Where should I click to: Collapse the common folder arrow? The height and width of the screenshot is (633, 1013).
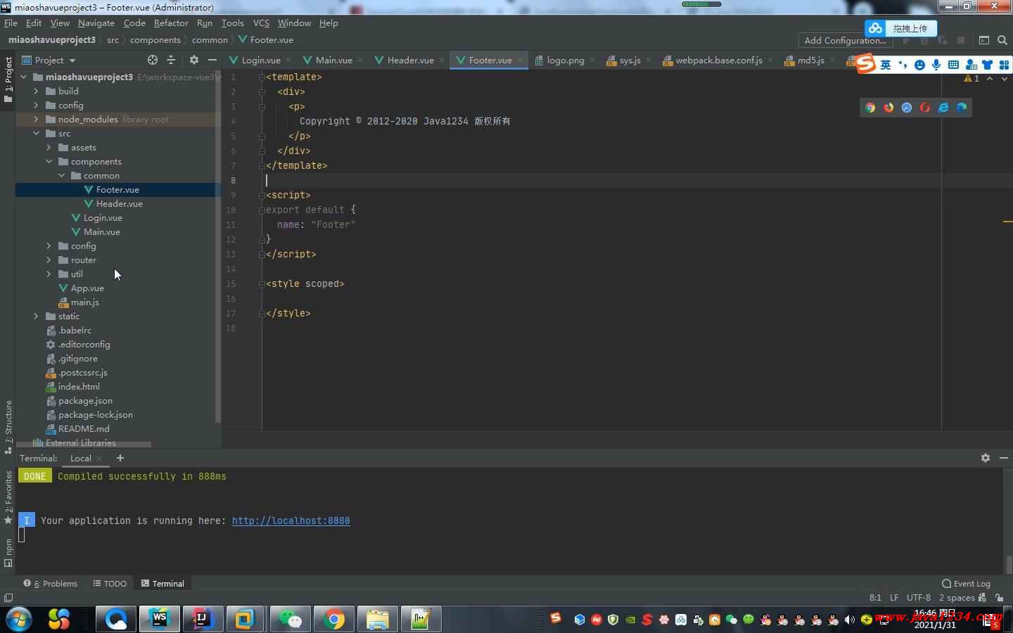[61, 176]
